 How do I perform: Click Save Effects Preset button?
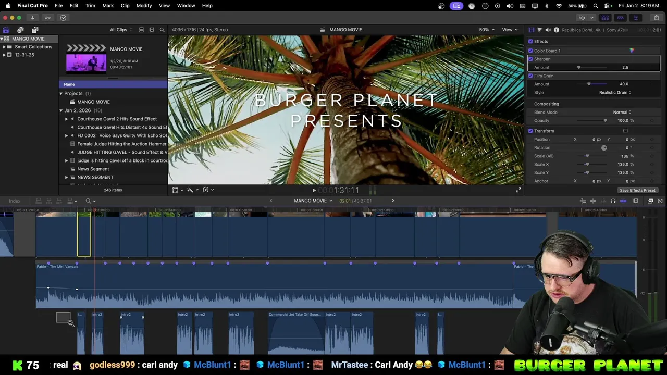click(637, 190)
